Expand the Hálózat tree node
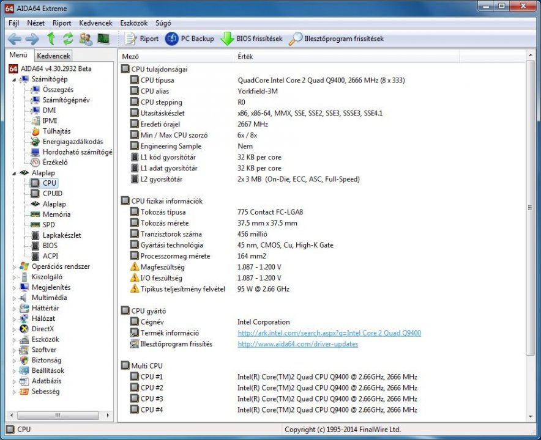This screenshot has width=541, height=440. [x=14, y=319]
